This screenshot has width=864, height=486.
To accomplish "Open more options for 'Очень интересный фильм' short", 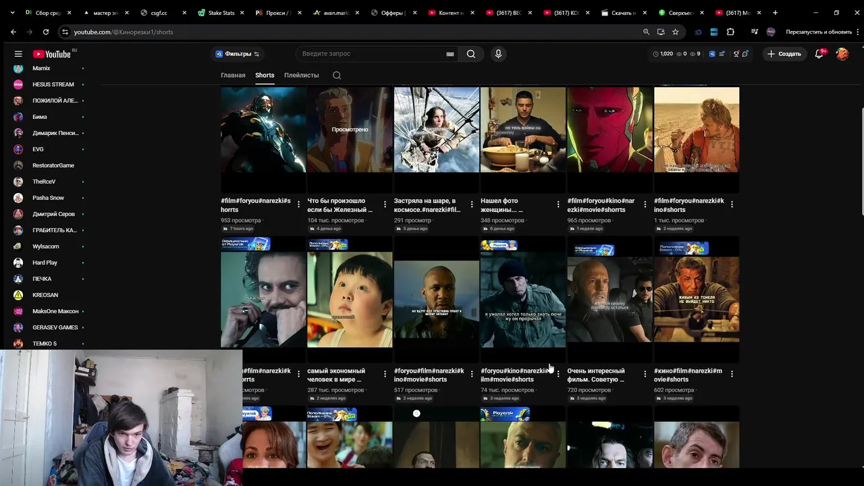I will (x=645, y=374).
